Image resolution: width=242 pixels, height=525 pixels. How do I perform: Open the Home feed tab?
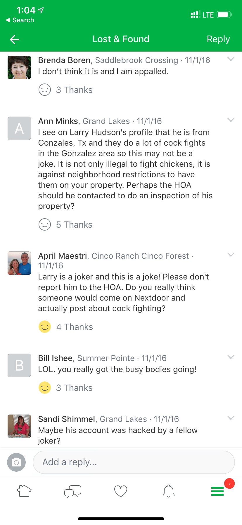(x=25, y=491)
